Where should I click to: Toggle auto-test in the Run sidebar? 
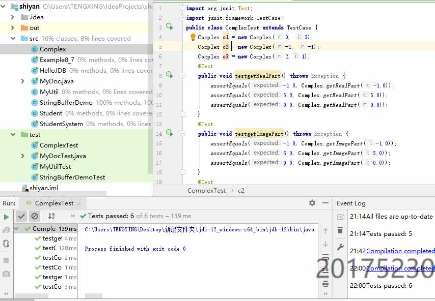[6, 244]
